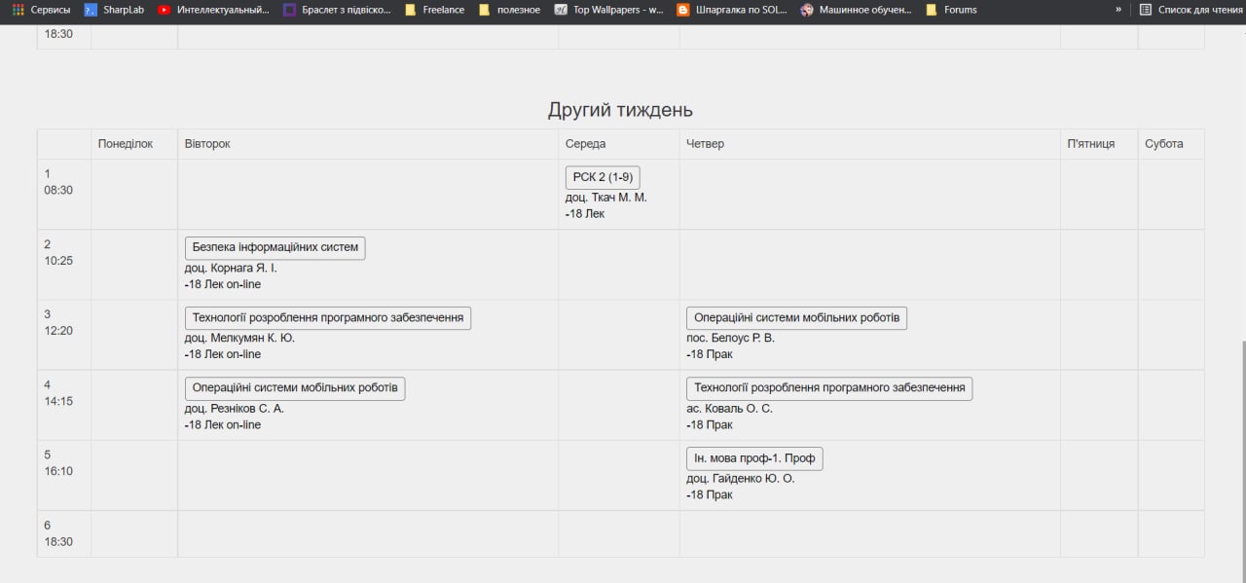Click -18 Лек on-line under Корнага
Viewport: 1246px width, 583px height.
[223, 284]
